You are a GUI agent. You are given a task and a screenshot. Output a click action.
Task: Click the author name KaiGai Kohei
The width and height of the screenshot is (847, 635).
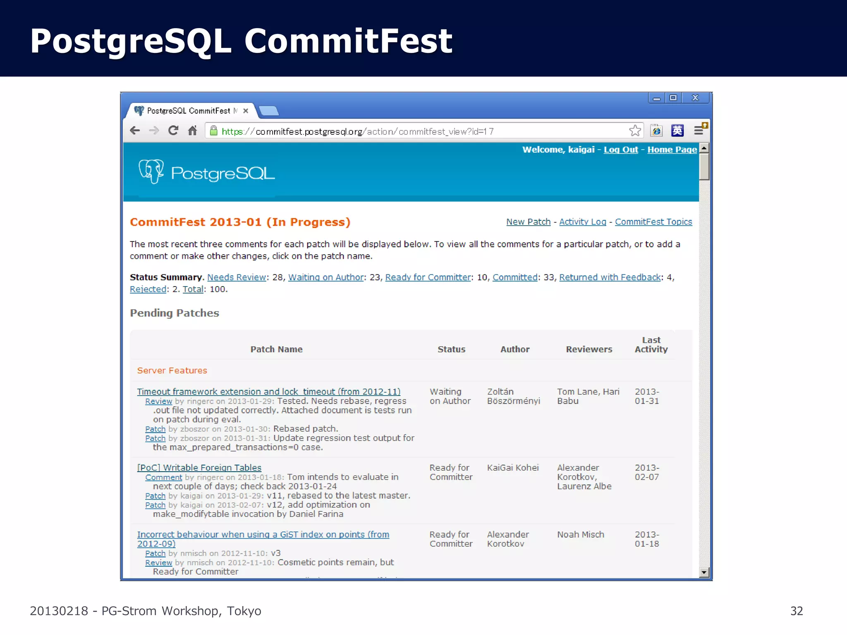[x=513, y=468]
